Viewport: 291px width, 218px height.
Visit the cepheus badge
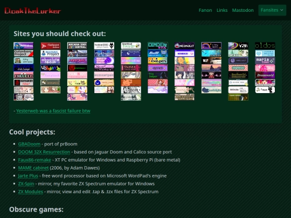point(238,68)
